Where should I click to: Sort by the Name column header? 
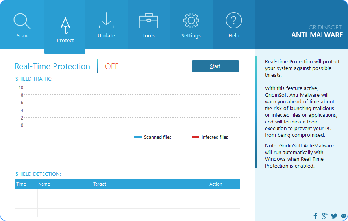coord(44,184)
